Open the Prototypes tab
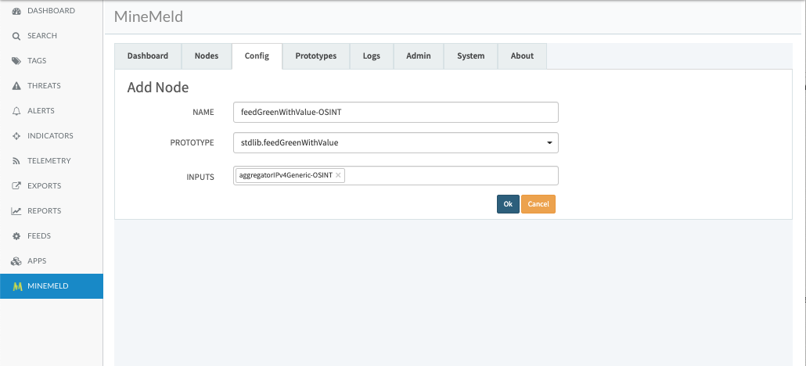This screenshot has width=806, height=366. pyautogui.click(x=315, y=56)
